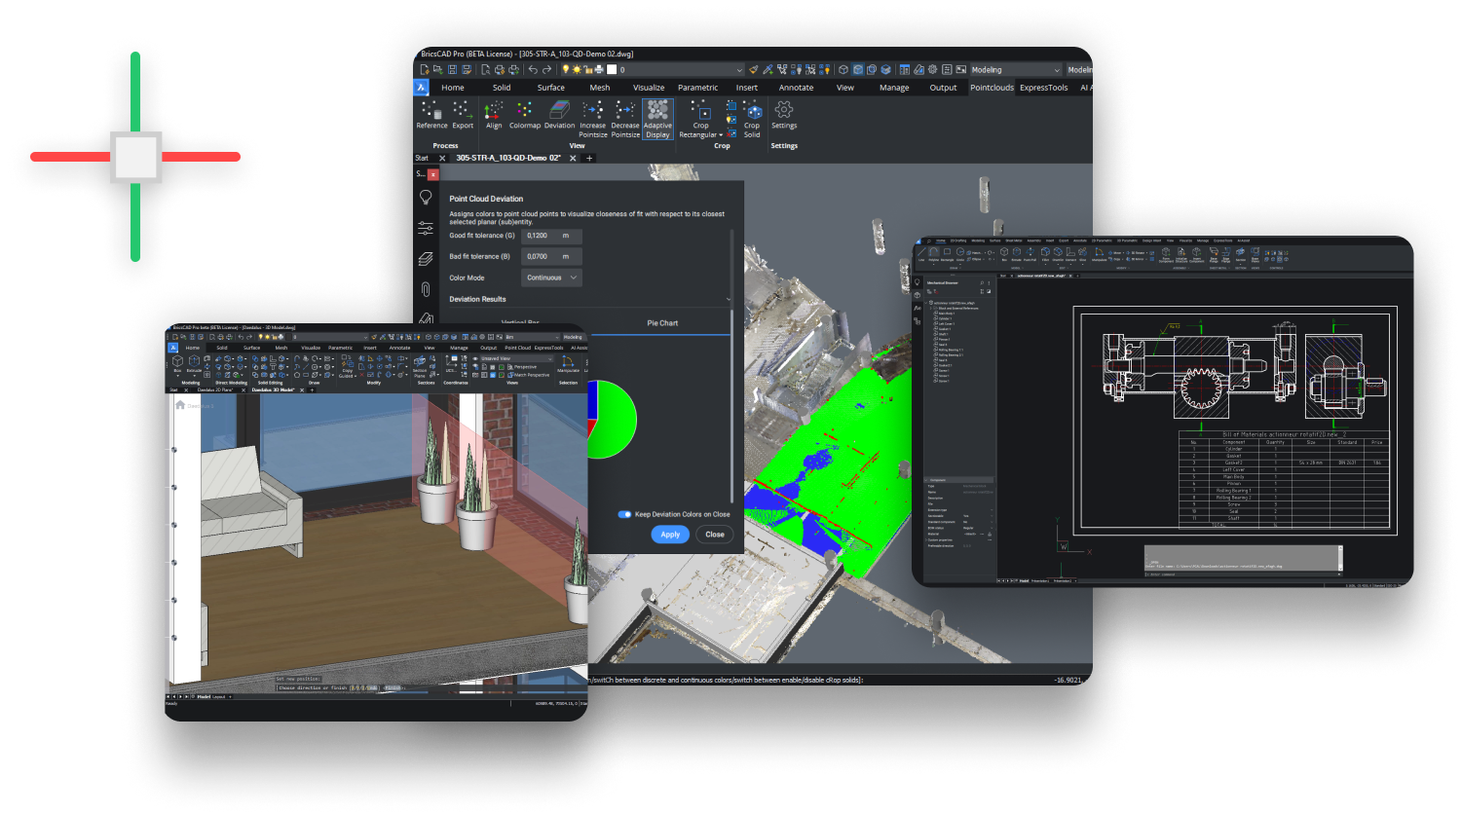
Task: Click the Bad fit tolerance input field
Action: click(x=552, y=256)
